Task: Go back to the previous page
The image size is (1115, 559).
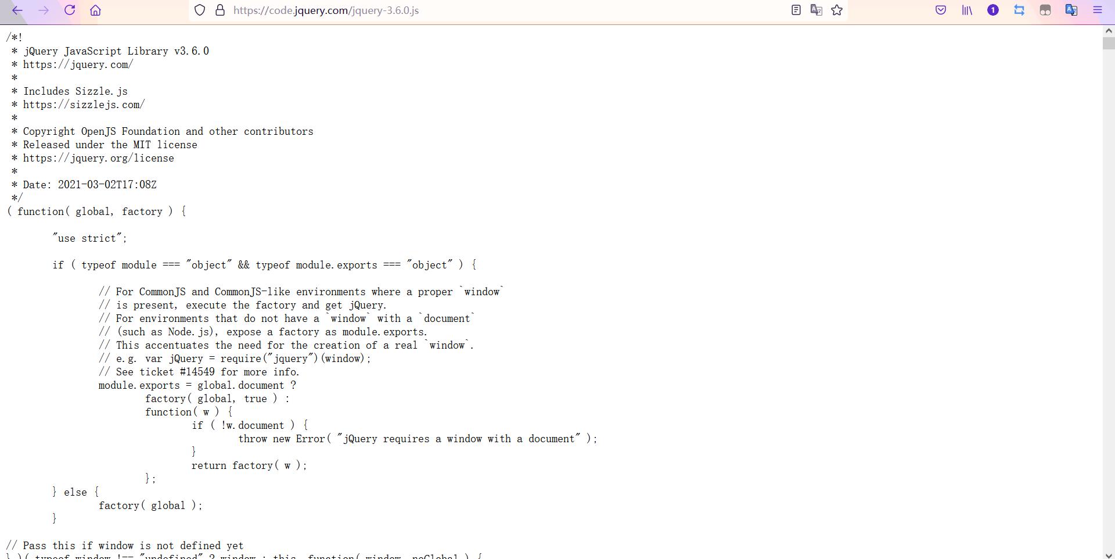Action: point(17,10)
